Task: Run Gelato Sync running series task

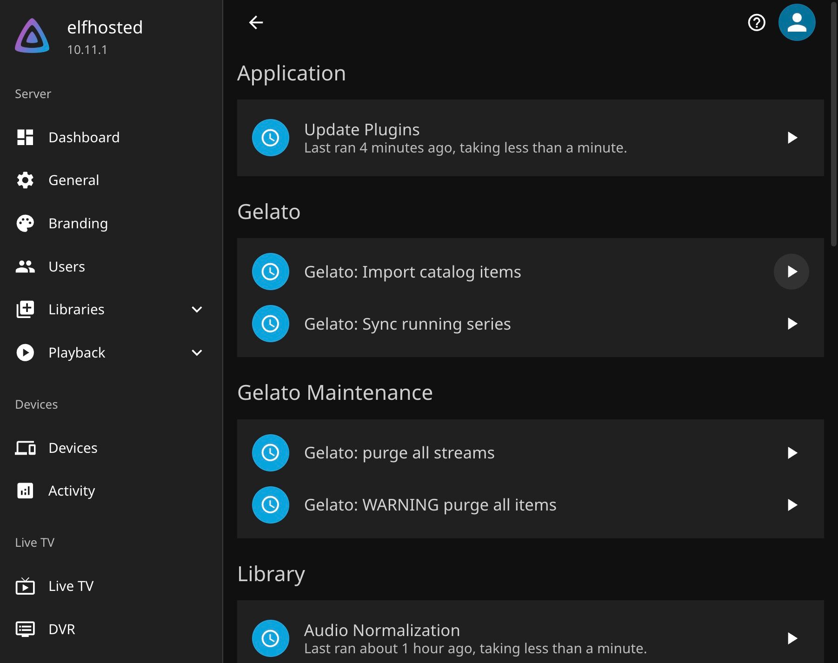Action: [x=792, y=324]
